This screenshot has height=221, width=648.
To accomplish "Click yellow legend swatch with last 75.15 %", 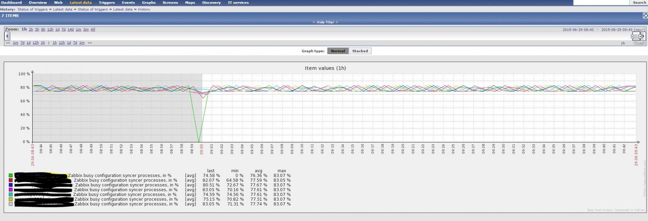I will click(10, 199).
